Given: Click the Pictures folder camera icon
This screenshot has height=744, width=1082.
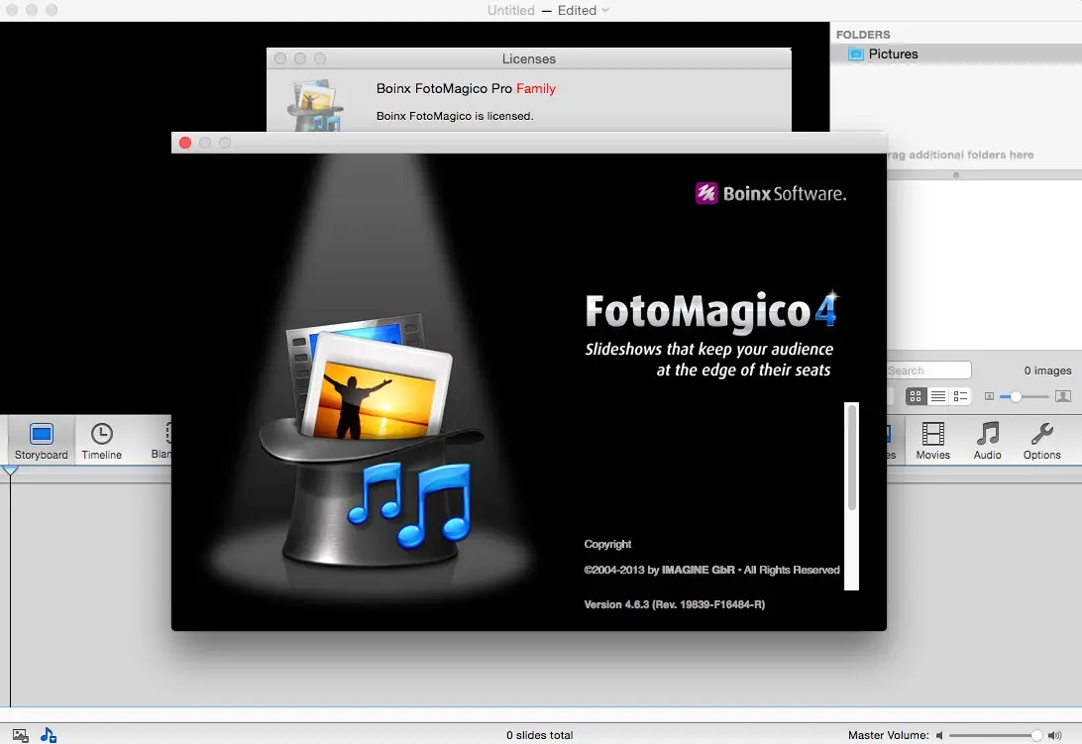Looking at the screenshot, I should tap(856, 53).
